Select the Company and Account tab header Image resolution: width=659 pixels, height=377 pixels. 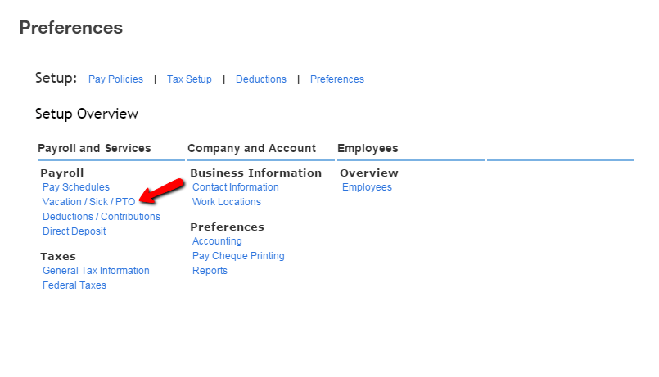(x=251, y=148)
